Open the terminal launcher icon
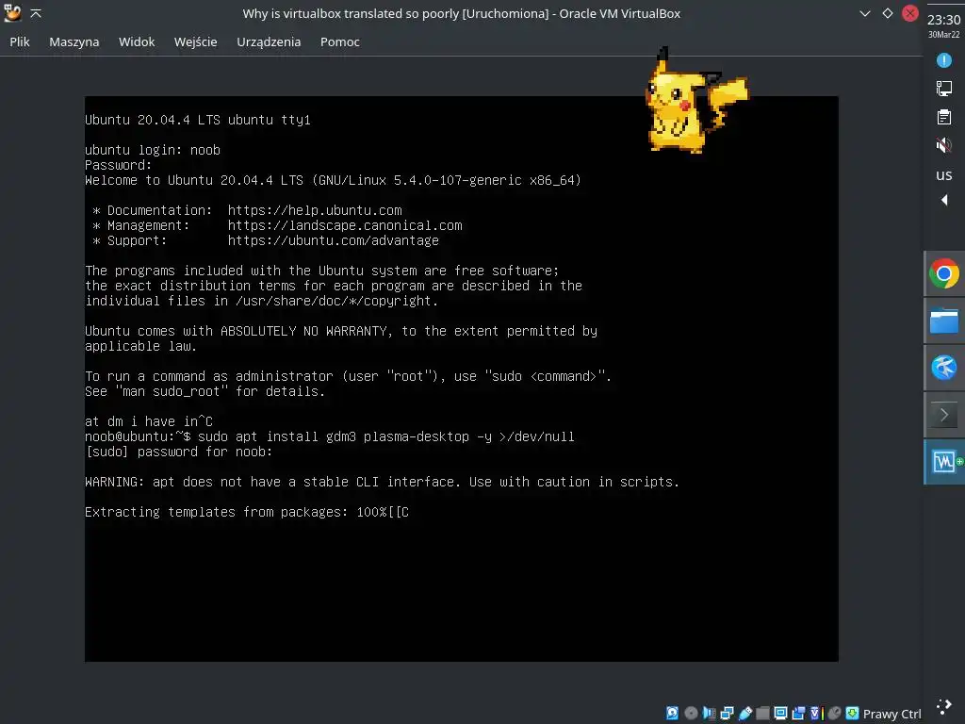The width and height of the screenshot is (965, 724). click(x=943, y=415)
